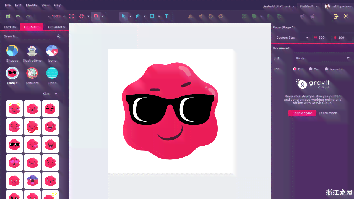Image resolution: width=354 pixels, height=199 pixels.
Task: Select the Text tool
Action: point(166,16)
